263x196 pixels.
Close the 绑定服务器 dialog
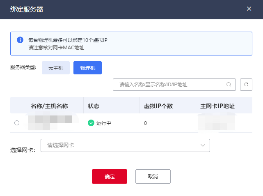[x=249, y=9]
